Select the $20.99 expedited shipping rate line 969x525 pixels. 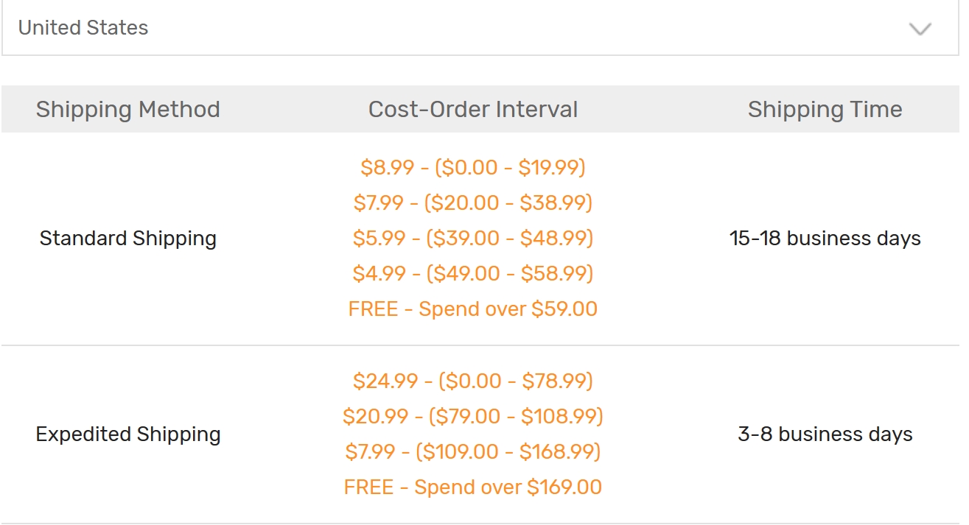tap(473, 416)
